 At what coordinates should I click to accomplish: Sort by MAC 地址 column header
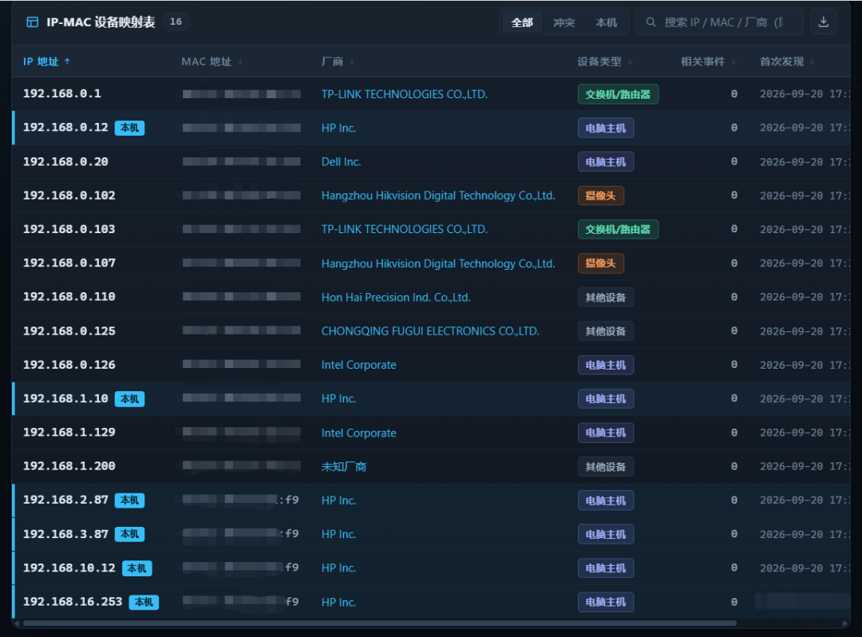[212, 61]
